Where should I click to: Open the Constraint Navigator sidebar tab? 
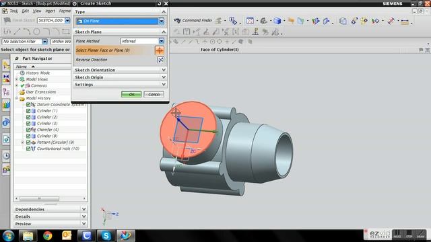6,78
